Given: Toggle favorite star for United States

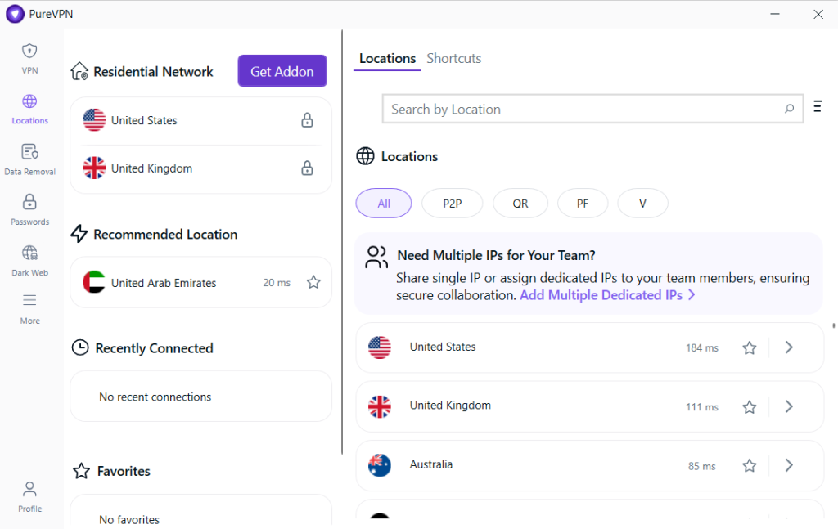Looking at the screenshot, I should click(749, 347).
